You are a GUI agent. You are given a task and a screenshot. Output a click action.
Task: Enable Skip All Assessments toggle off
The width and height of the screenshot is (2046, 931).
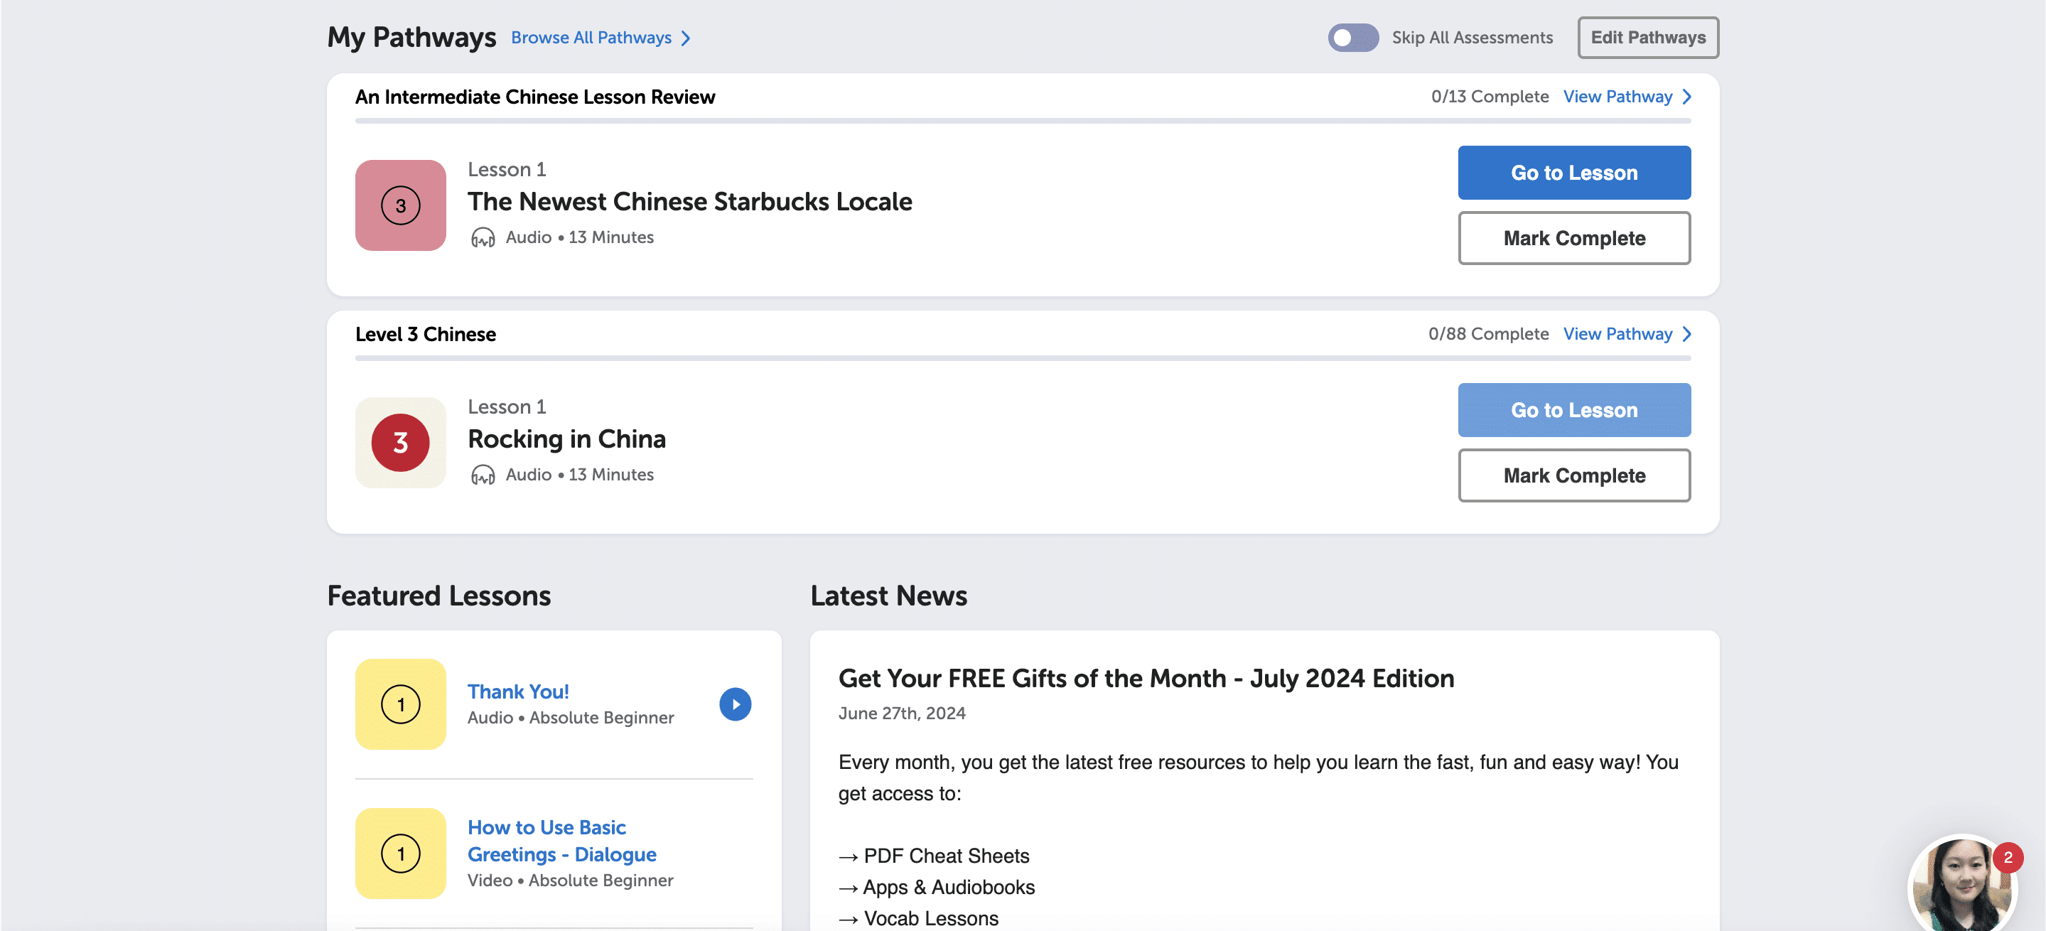coord(1352,36)
